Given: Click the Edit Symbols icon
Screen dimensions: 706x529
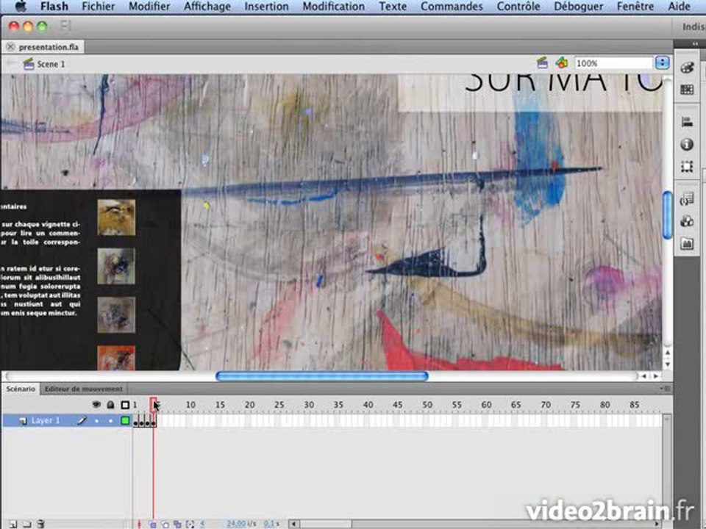Looking at the screenshot, I should point(561,63).
